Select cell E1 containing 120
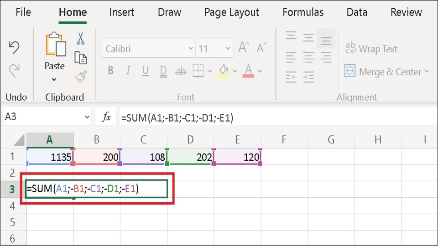Image resolution: width=438 pixels, height=246 pixels. click(237, 156)
